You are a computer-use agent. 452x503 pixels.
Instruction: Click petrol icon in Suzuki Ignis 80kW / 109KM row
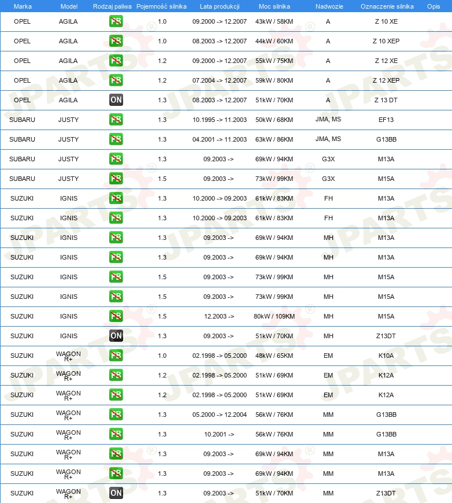coord(116,316)
